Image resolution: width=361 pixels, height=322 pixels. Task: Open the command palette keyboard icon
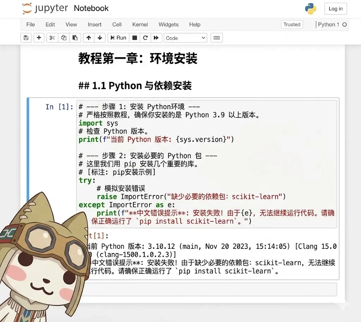pos(217,38)
